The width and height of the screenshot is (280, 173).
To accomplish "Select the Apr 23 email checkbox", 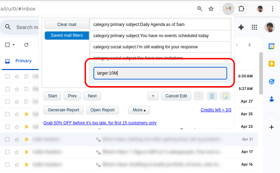I will click(x=7, y=127).
